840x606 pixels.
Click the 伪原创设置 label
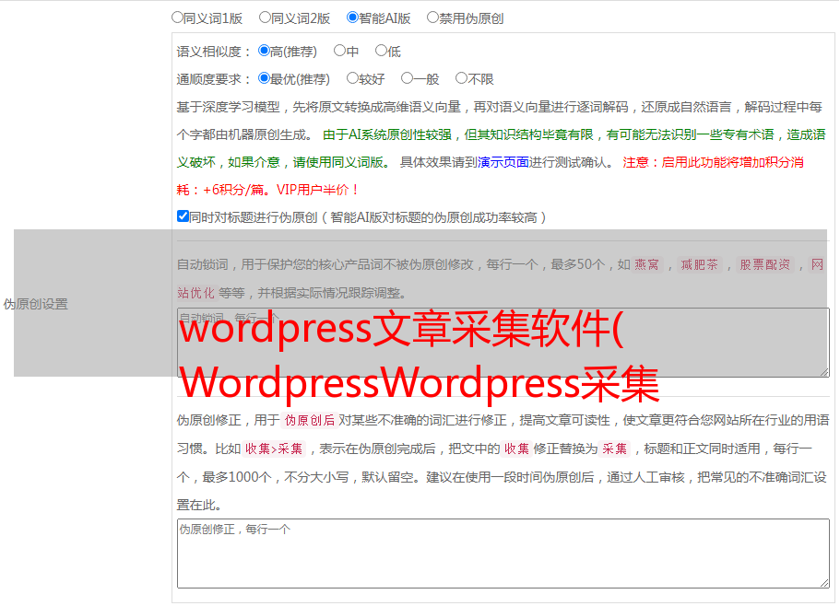[x=35, y=304]
